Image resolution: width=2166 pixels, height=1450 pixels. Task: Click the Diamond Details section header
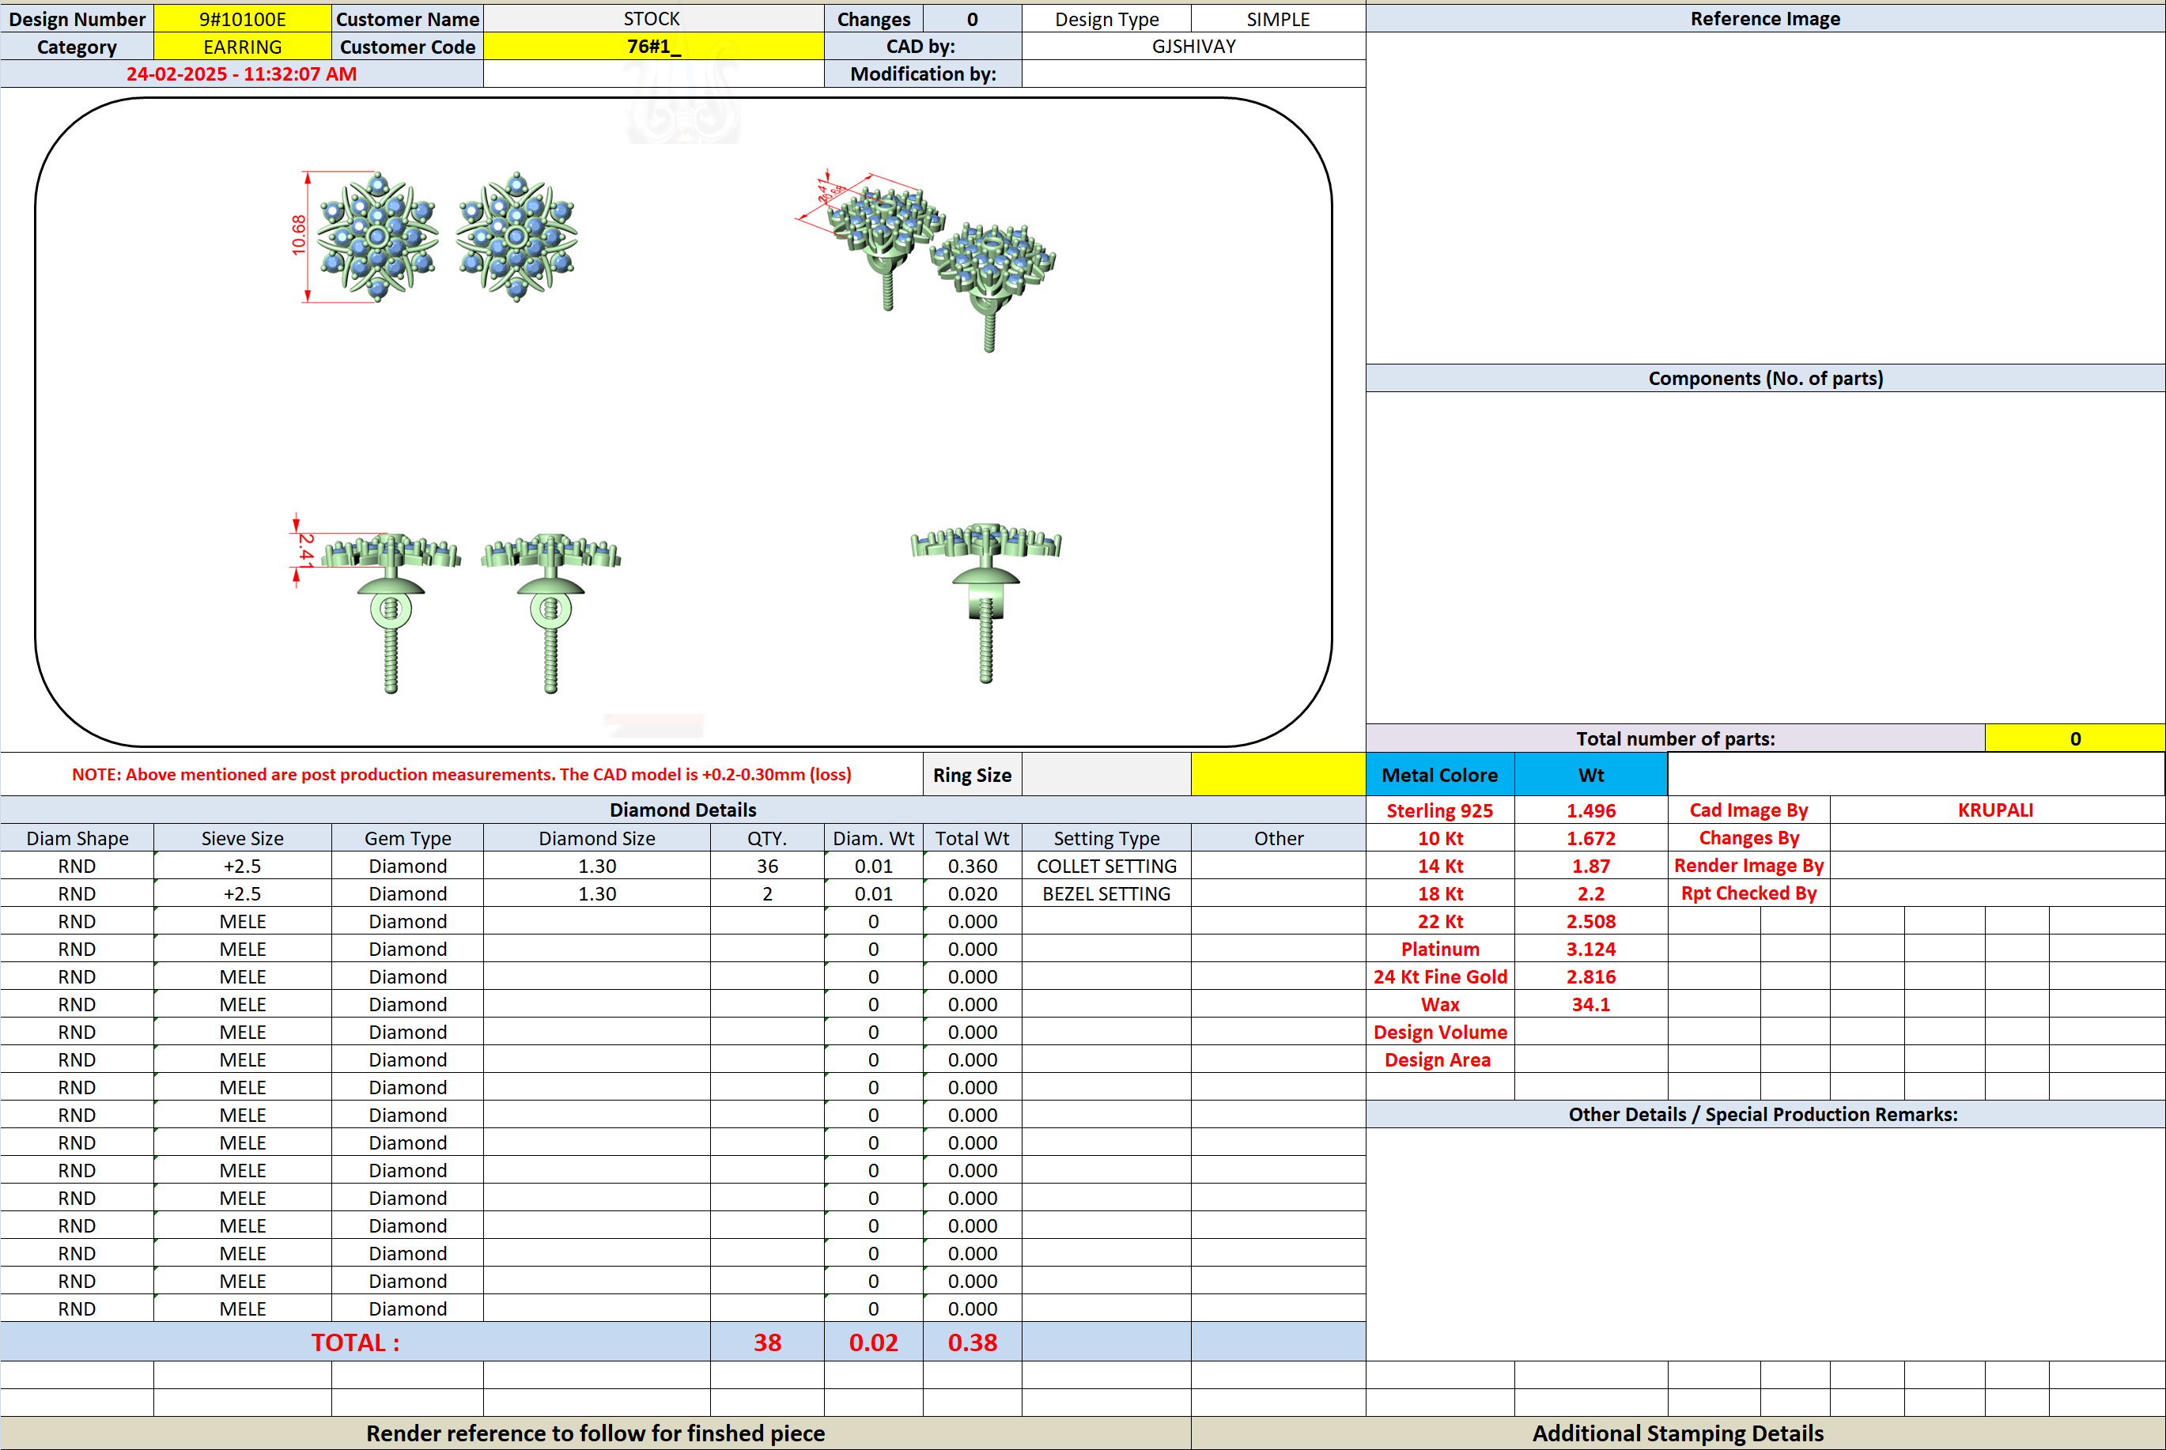click(x=682, y=809)
